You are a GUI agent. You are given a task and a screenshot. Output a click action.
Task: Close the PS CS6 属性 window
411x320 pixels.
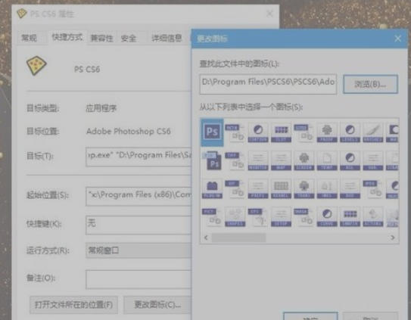coord(269,14)
